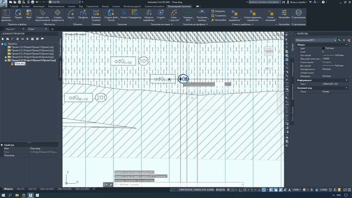Switch to the Модель layout tab

[9, 189]
